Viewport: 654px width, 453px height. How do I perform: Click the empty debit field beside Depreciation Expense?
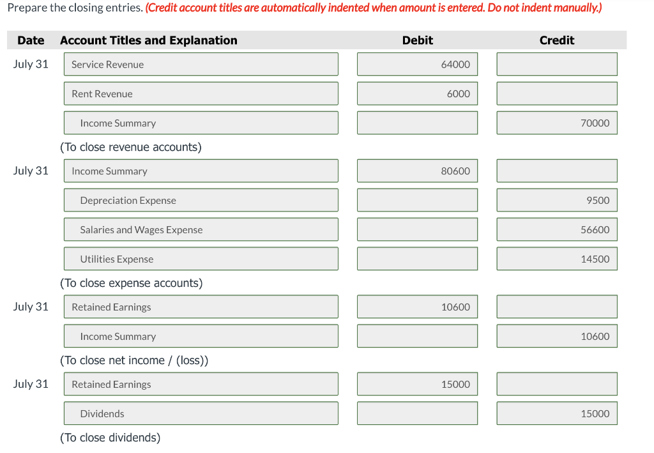pyautogui.click(x=417, y=200)
